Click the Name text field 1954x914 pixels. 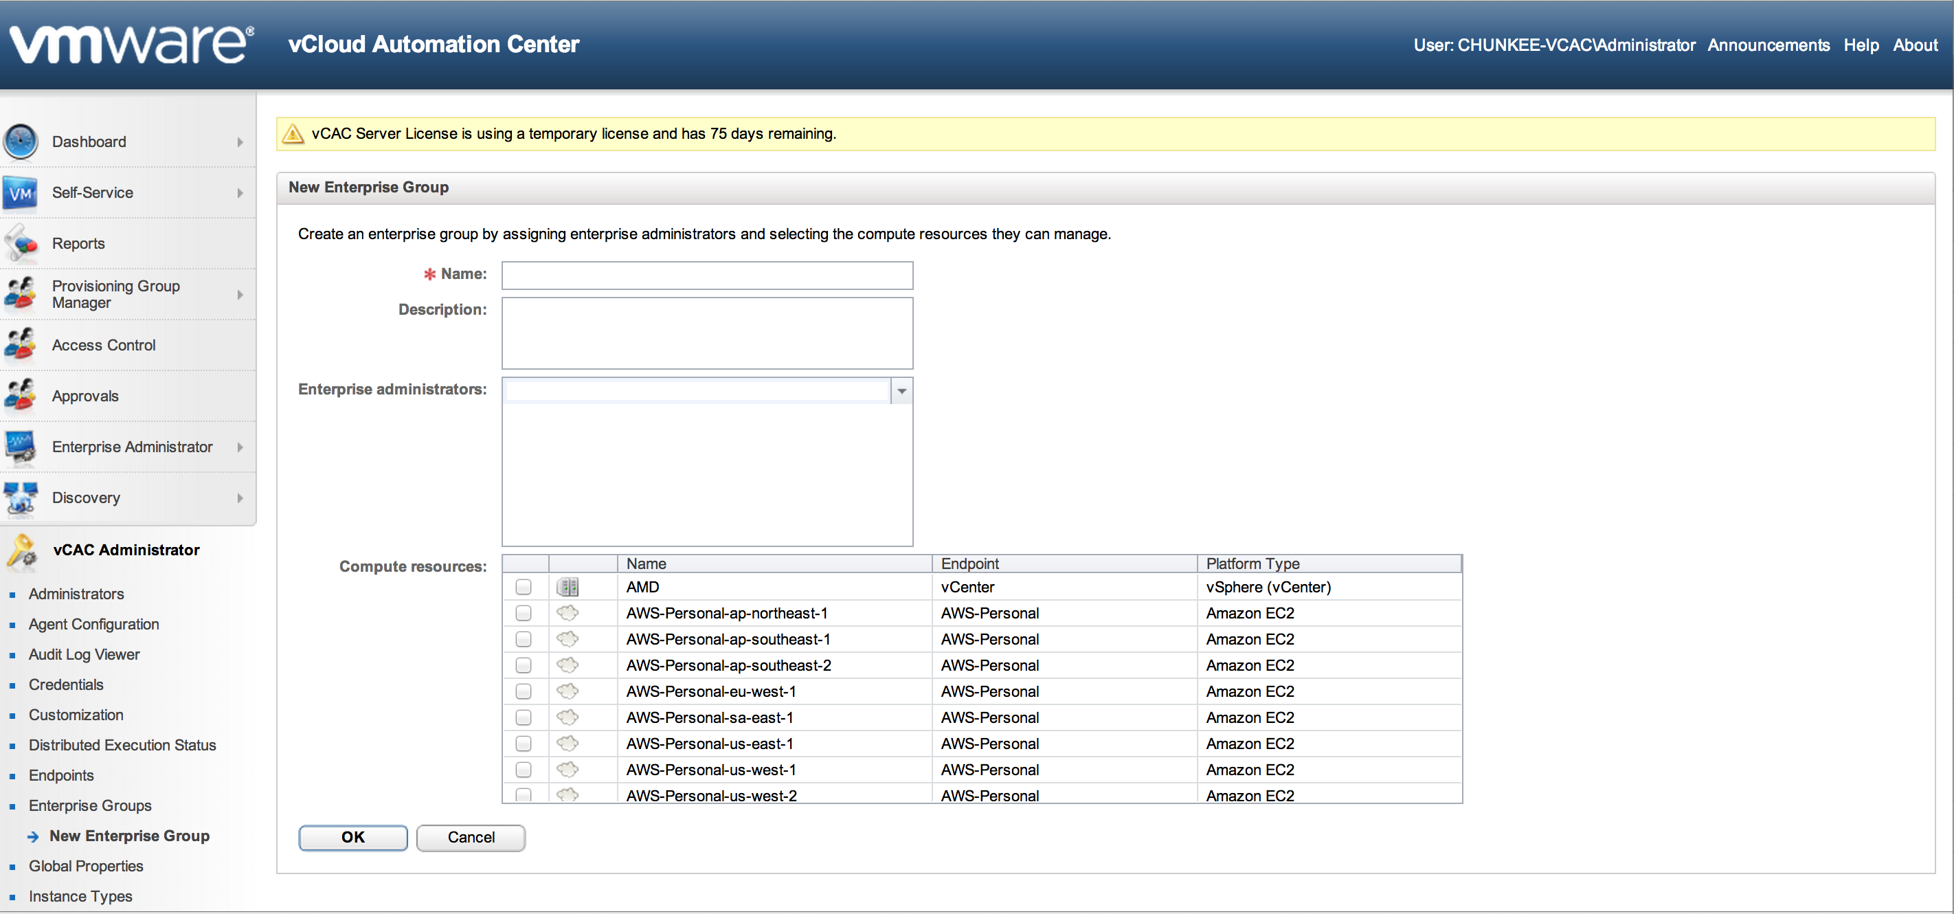pyautogui.click(x=707, y=276)
